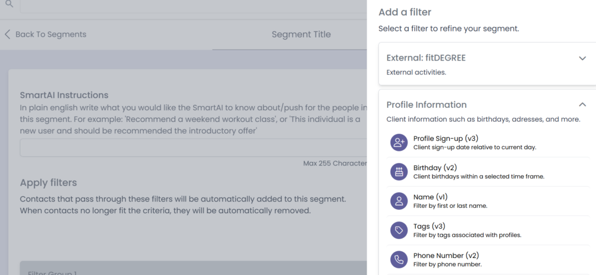Click the Profile Information header text
The height and width of the screenshot is (275, 596).
(427, 105)
